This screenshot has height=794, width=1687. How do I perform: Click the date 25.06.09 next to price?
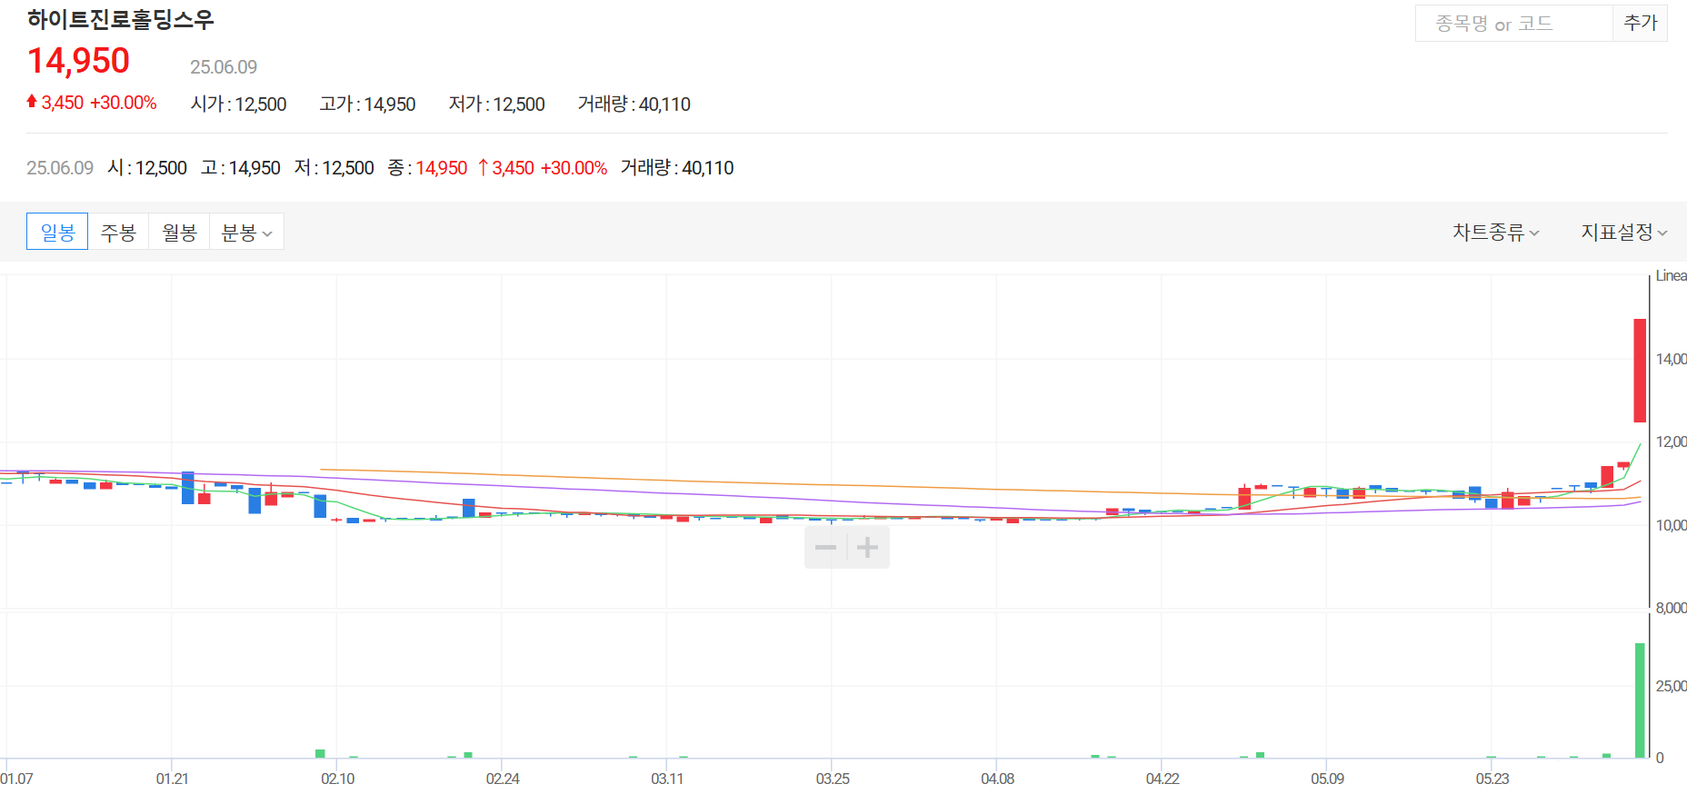(224, 67)
